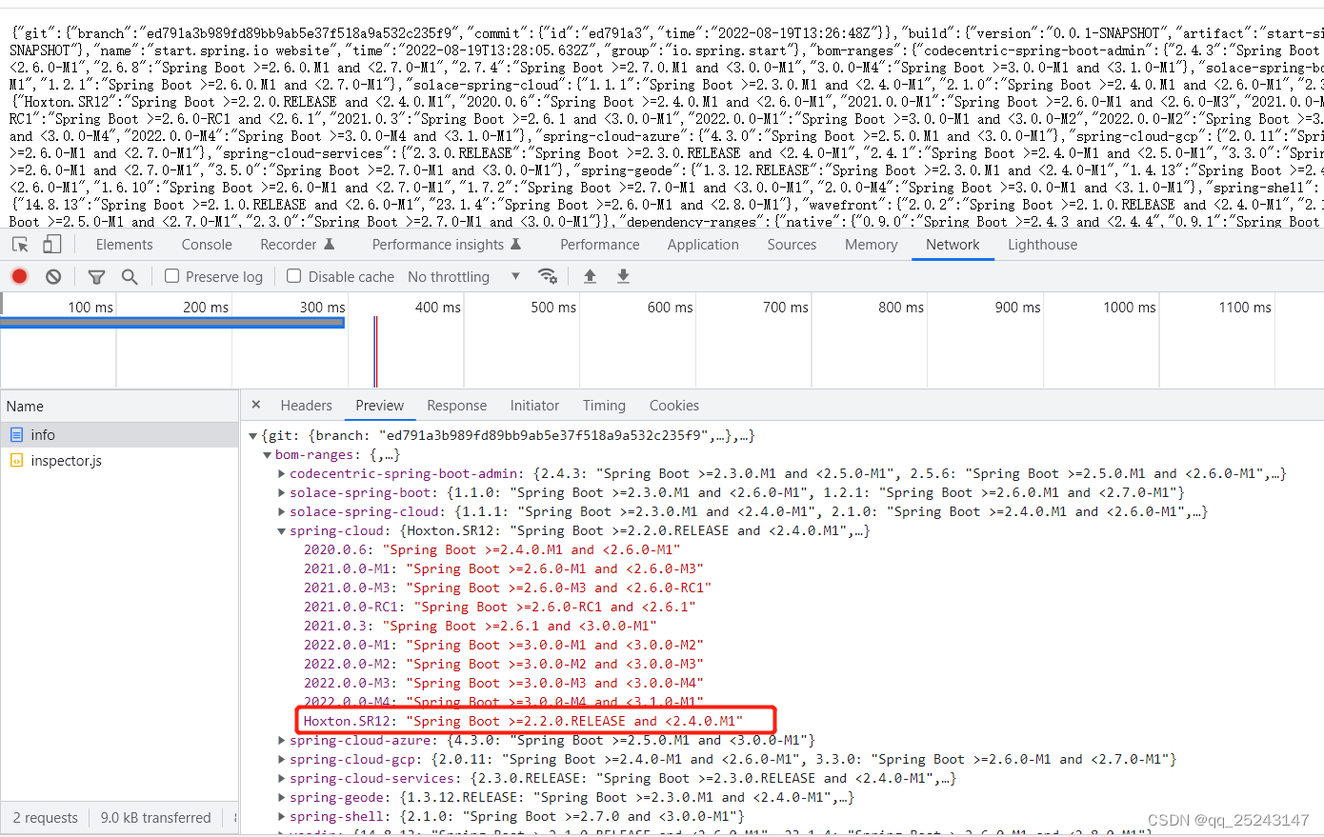Screen dimensions: 1324x837
Task: Open the Memory panel
Action: [x=871, y=245]
